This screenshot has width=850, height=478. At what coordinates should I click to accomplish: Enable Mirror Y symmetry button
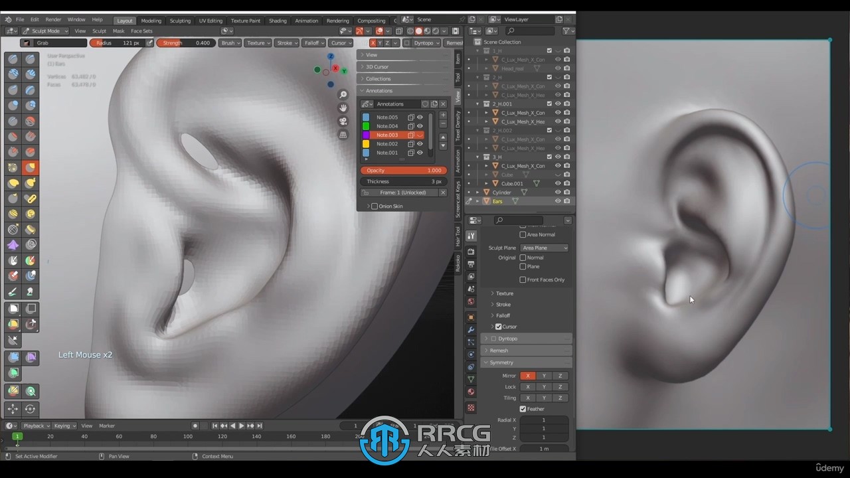(544, 376)
